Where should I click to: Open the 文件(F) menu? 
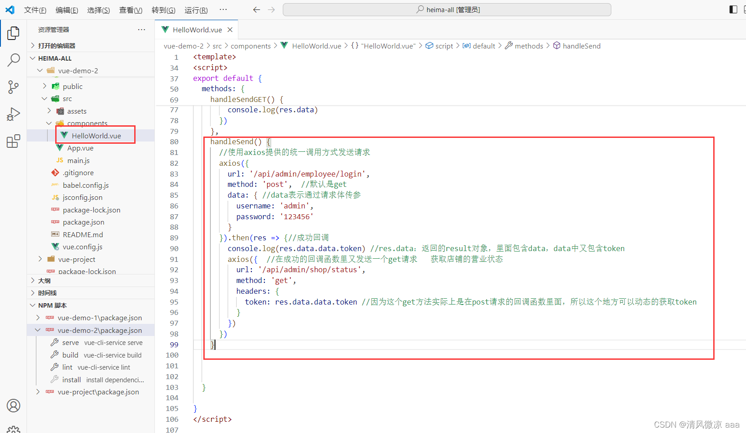click(35, 10)
